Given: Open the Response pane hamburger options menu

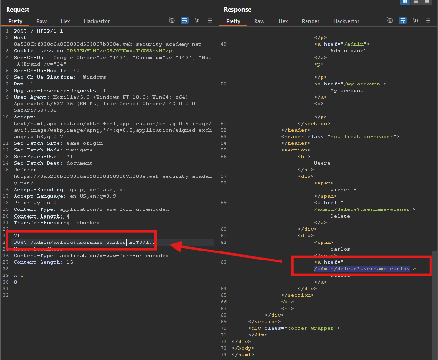Looking at the screenshot, I should pyautogui.click(x=428, y=20).
